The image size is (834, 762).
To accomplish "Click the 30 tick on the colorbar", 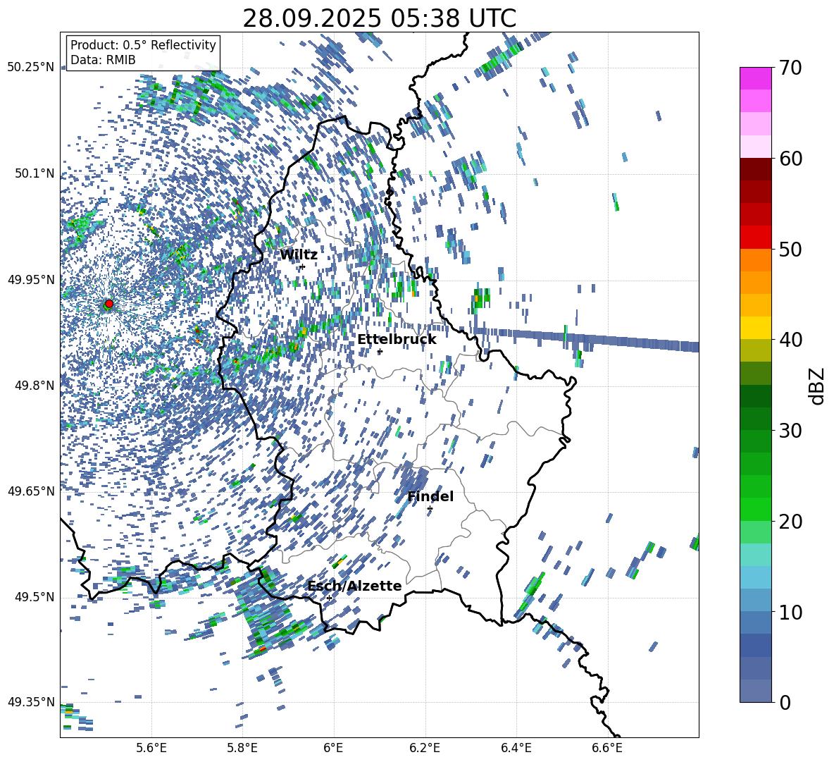I will click(x=790, y=431).
